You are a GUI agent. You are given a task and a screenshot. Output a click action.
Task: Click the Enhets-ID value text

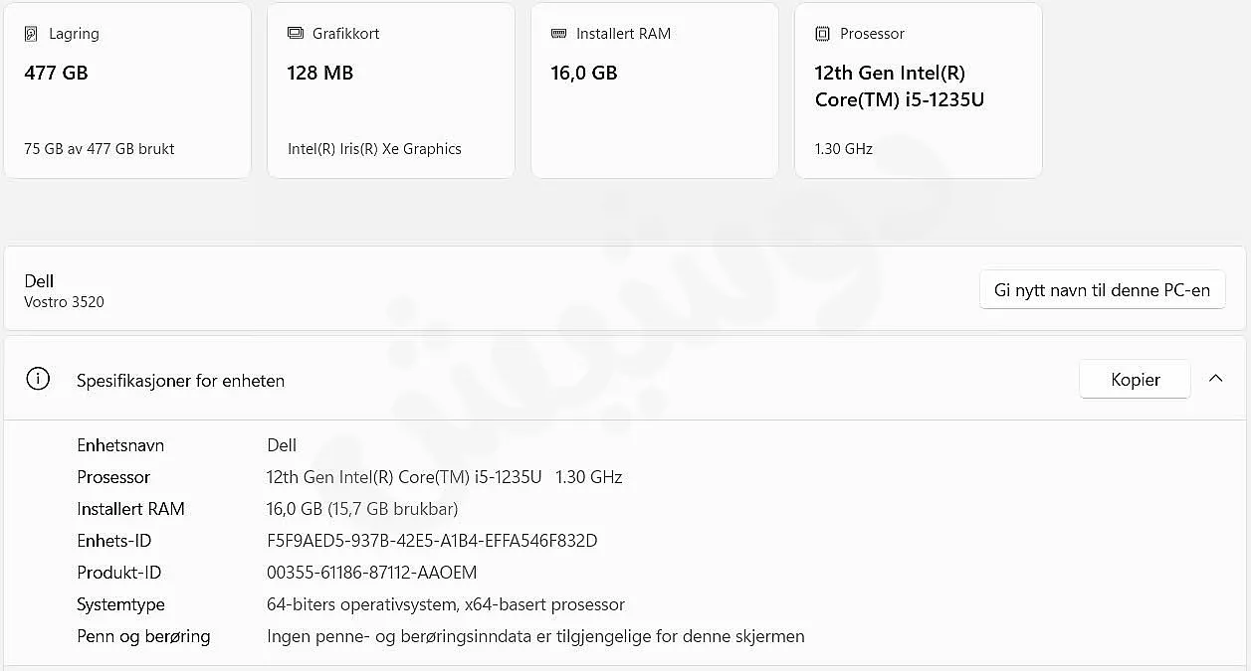pyautogui.click(x=432, y=541)
